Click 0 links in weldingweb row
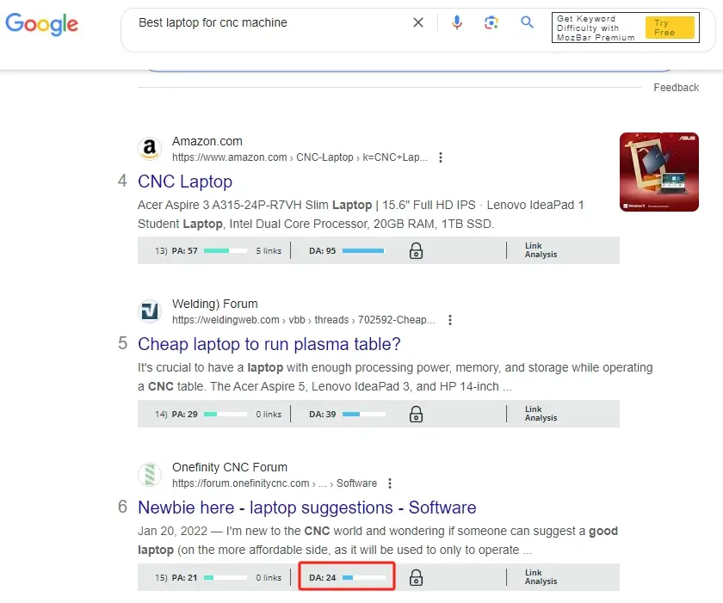Screen dimensions: 723x603 point(269,414)
